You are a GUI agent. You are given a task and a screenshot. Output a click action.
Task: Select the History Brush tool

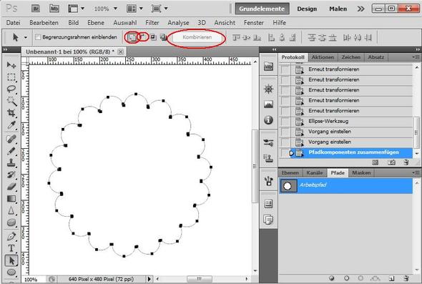[11, 175]
